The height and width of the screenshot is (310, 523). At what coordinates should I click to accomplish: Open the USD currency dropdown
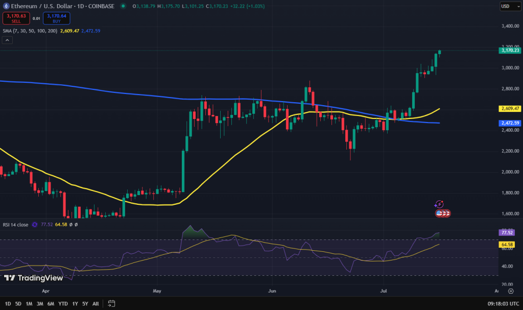click(510, 6)
